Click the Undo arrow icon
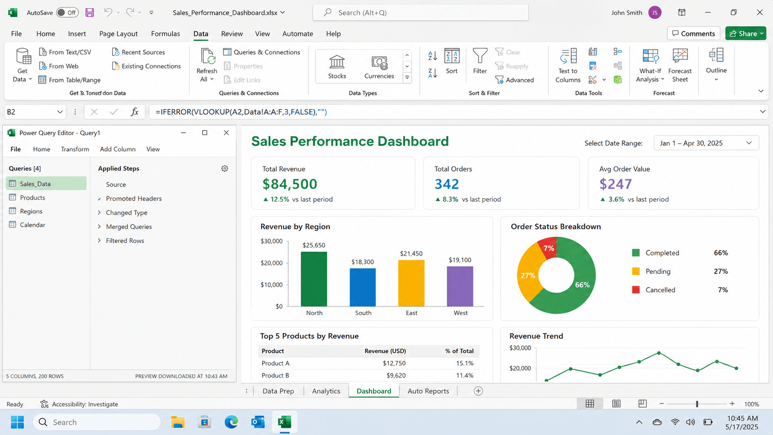773x435 pixels. coord(108,12)
